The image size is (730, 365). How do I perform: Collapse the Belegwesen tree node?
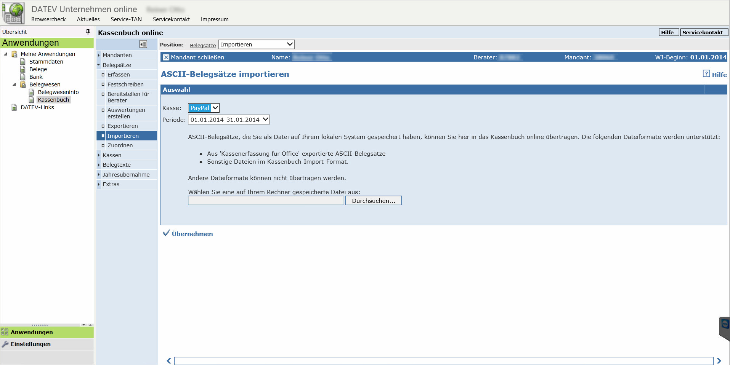(x=14, y=84)
